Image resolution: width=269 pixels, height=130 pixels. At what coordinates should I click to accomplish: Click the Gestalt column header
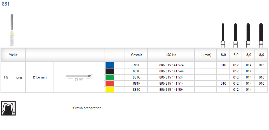tap(136, 55)
